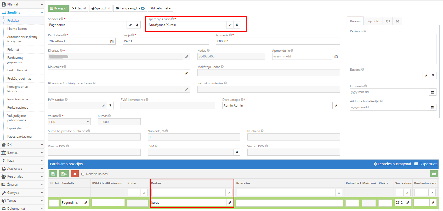Open Lentelės nustatymai table settings

point(392,164)
